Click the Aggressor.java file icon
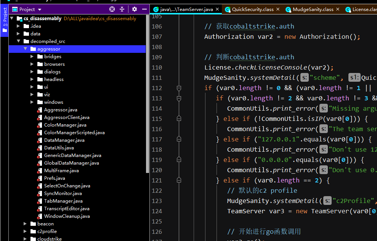The image size is (377, 241). 40,110
